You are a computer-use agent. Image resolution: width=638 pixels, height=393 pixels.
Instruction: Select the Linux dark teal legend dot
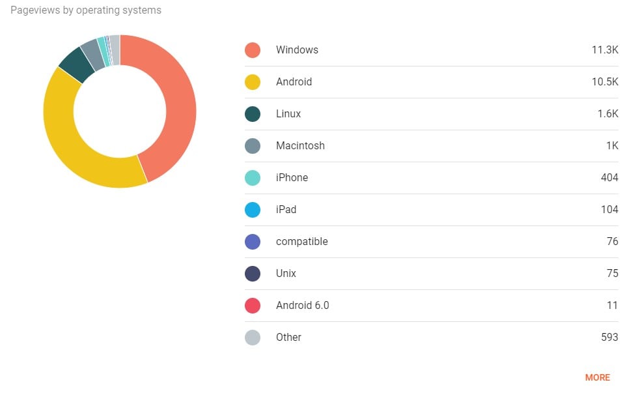pos(253,114)
